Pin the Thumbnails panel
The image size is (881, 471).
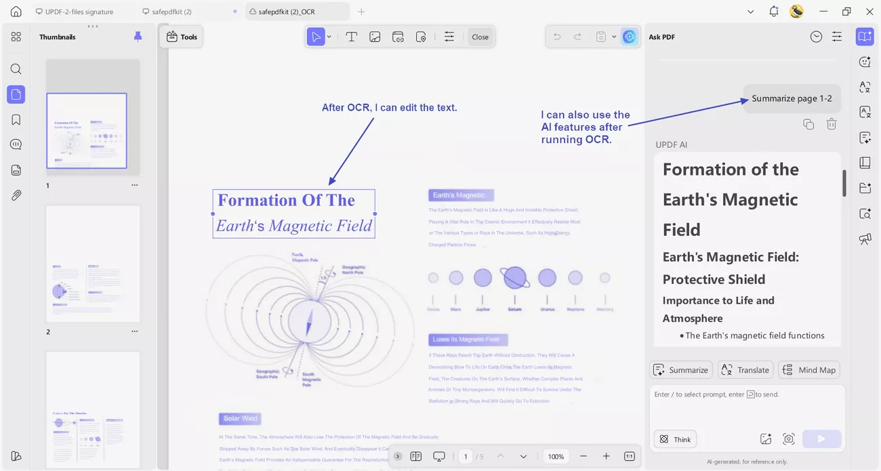138,36
